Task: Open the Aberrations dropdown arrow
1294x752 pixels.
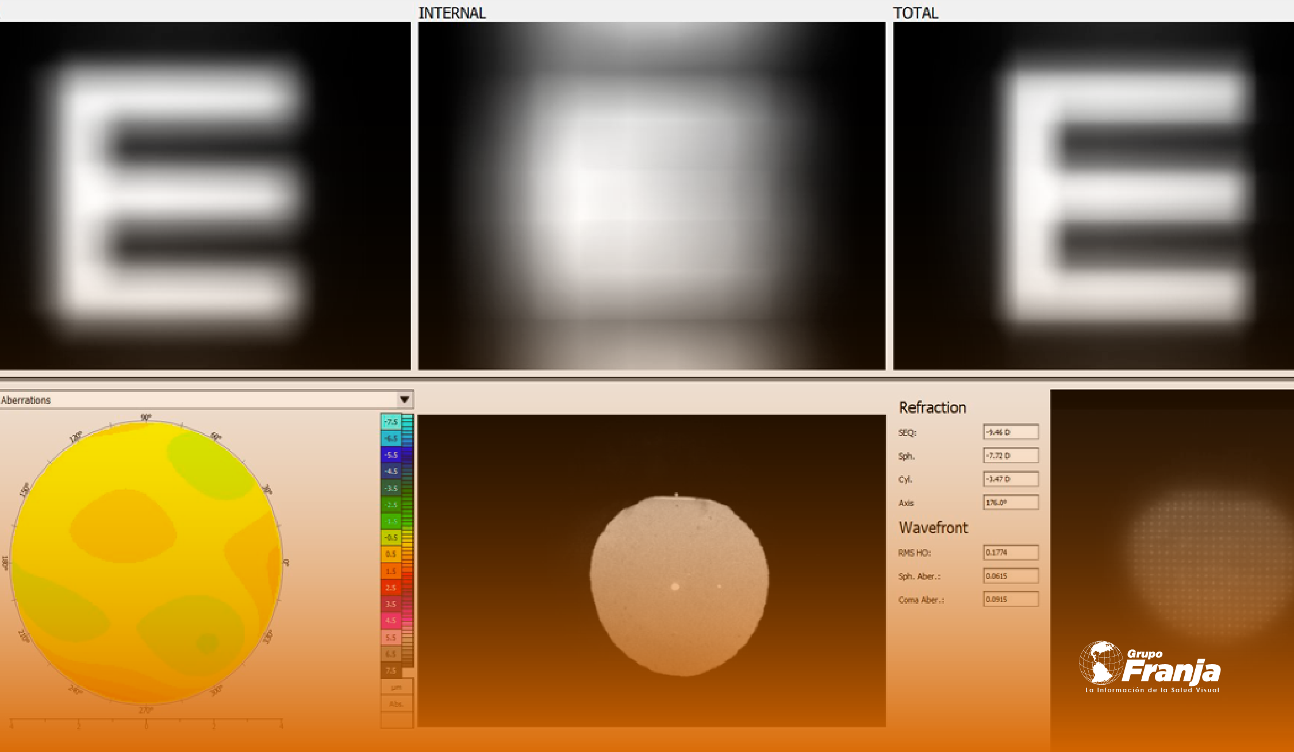Action: pos(405,399)
